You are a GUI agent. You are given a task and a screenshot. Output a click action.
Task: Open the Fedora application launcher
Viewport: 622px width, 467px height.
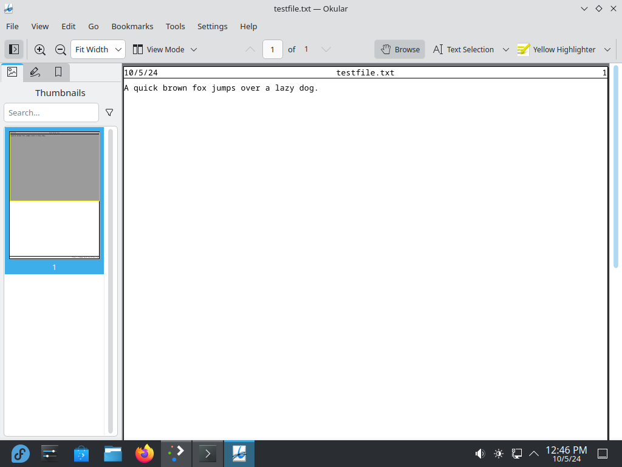point(20,454)
